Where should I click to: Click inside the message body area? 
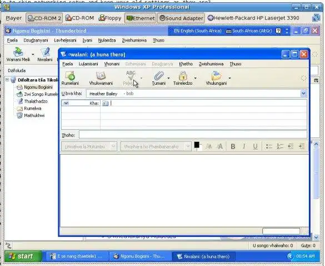point(184,190)
